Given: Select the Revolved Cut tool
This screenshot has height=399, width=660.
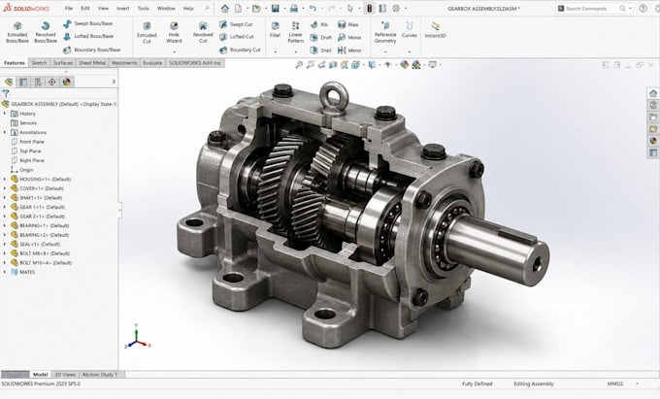Looking at the screenshot, I should (x=203, y=33).
